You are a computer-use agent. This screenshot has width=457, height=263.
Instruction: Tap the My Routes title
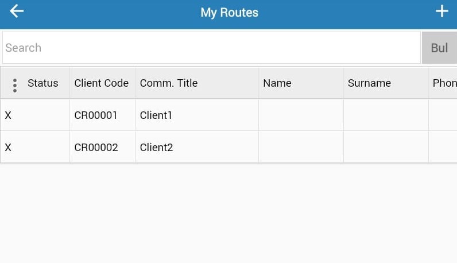[230, 13]
